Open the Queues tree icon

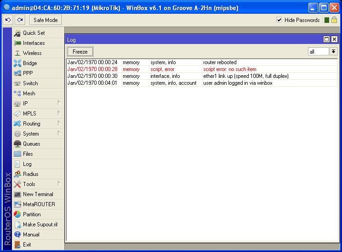tap(17, 144)
